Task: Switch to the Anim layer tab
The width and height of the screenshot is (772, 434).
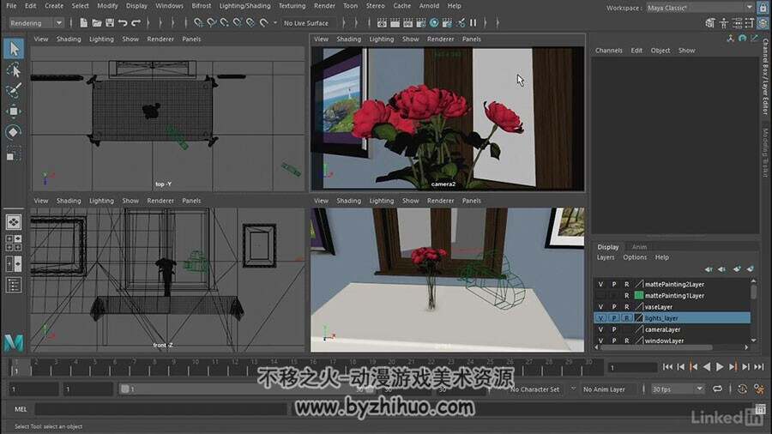Action: click(x=639, y=247)
